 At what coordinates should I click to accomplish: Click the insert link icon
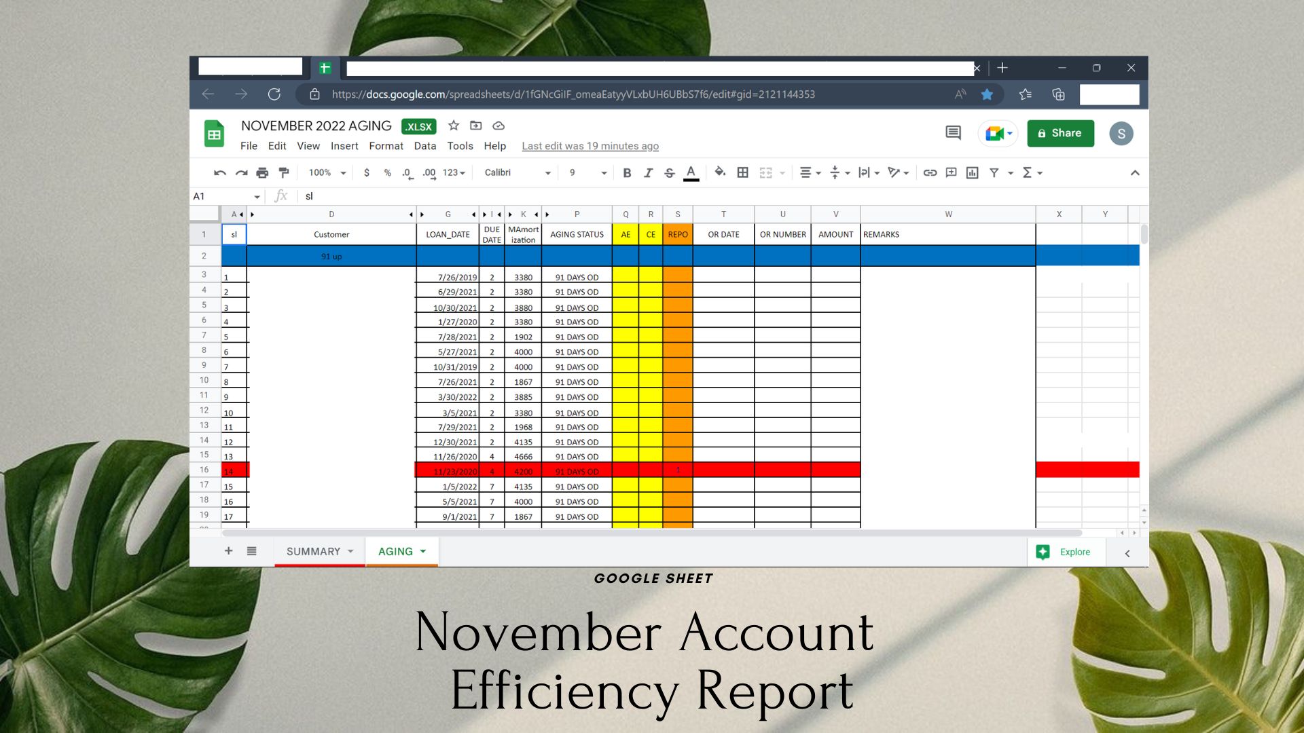click(x=930, y=173)
